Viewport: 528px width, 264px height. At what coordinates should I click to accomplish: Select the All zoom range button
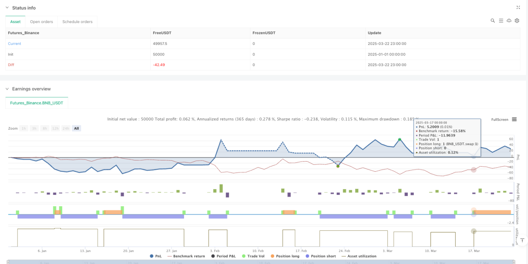point(76,128)
